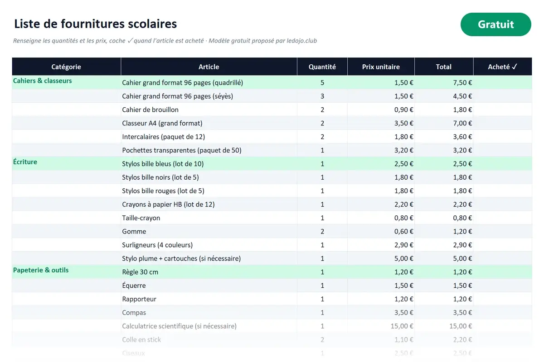Click the 'Écriture' category cell

click(66, 163)
